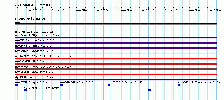This screenshot has height=100, width=224.
Task: Click the nsv6343689 Sedlazeck2020 red bar
Action: (116, 74)
